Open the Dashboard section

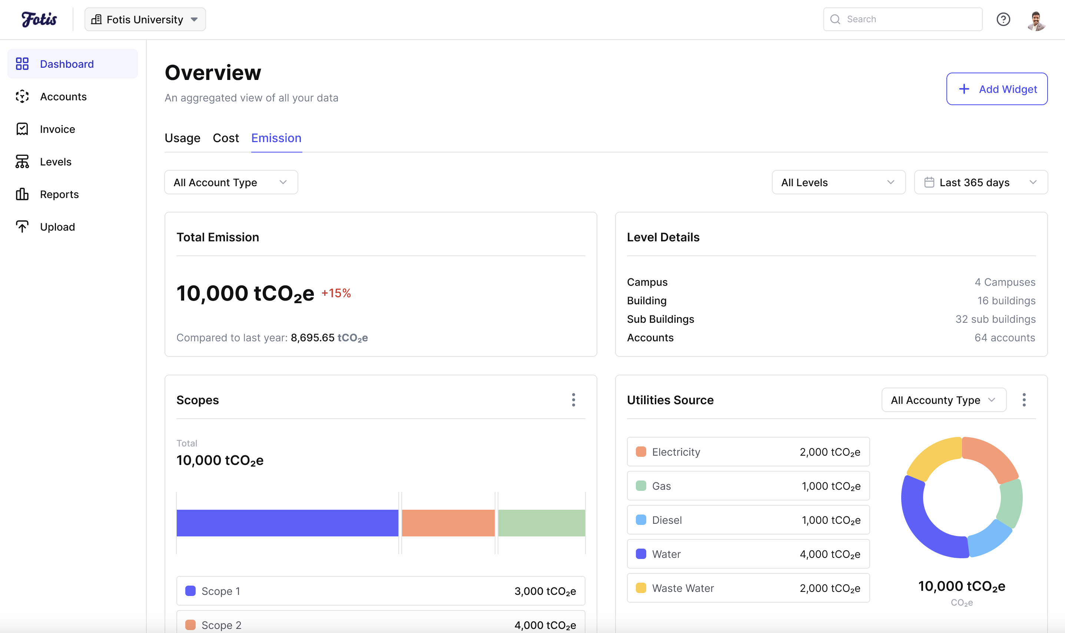click(67, 64)
